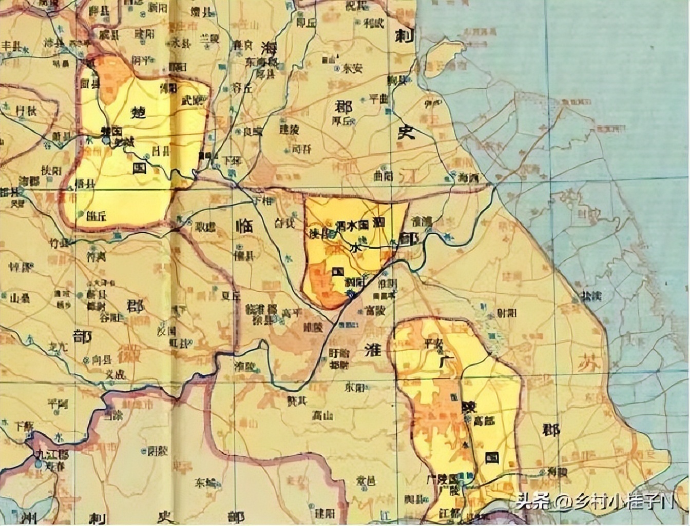This screenshot has height=526, width=690.
Task: Select the 山桑 place name
Action: pyautogui.click(x=20, y=299)
